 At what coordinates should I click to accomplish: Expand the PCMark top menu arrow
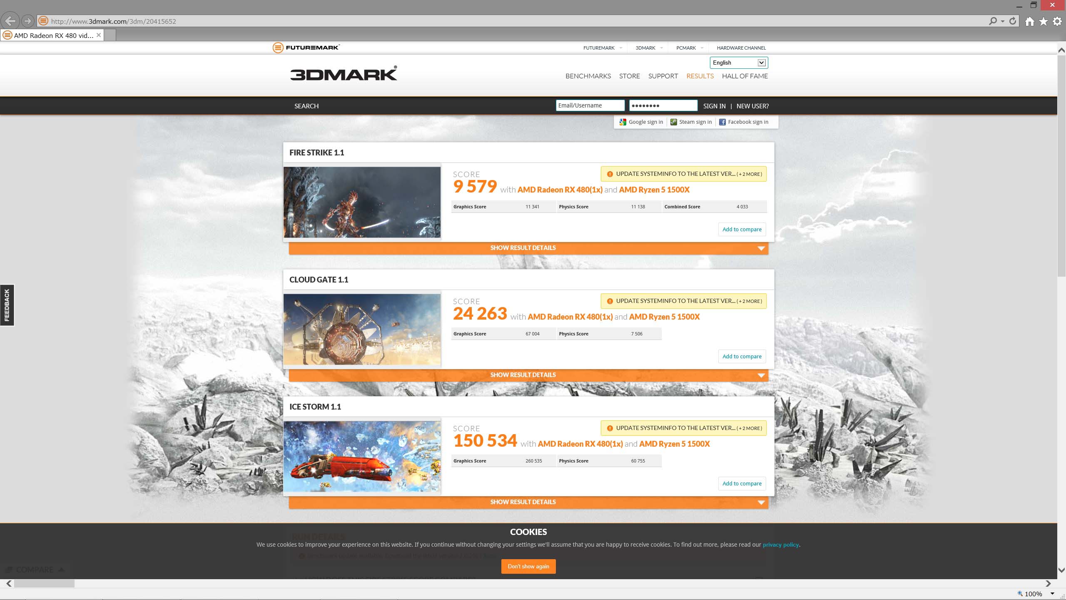point(702,48)
